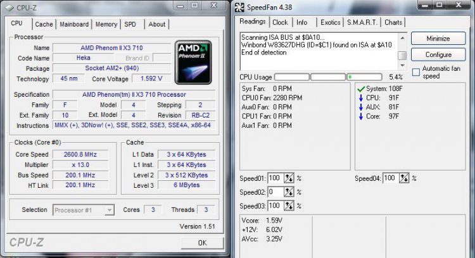Adjust the Speed02 spinner arrows
The image size is (475, 258).
(289, 192)
